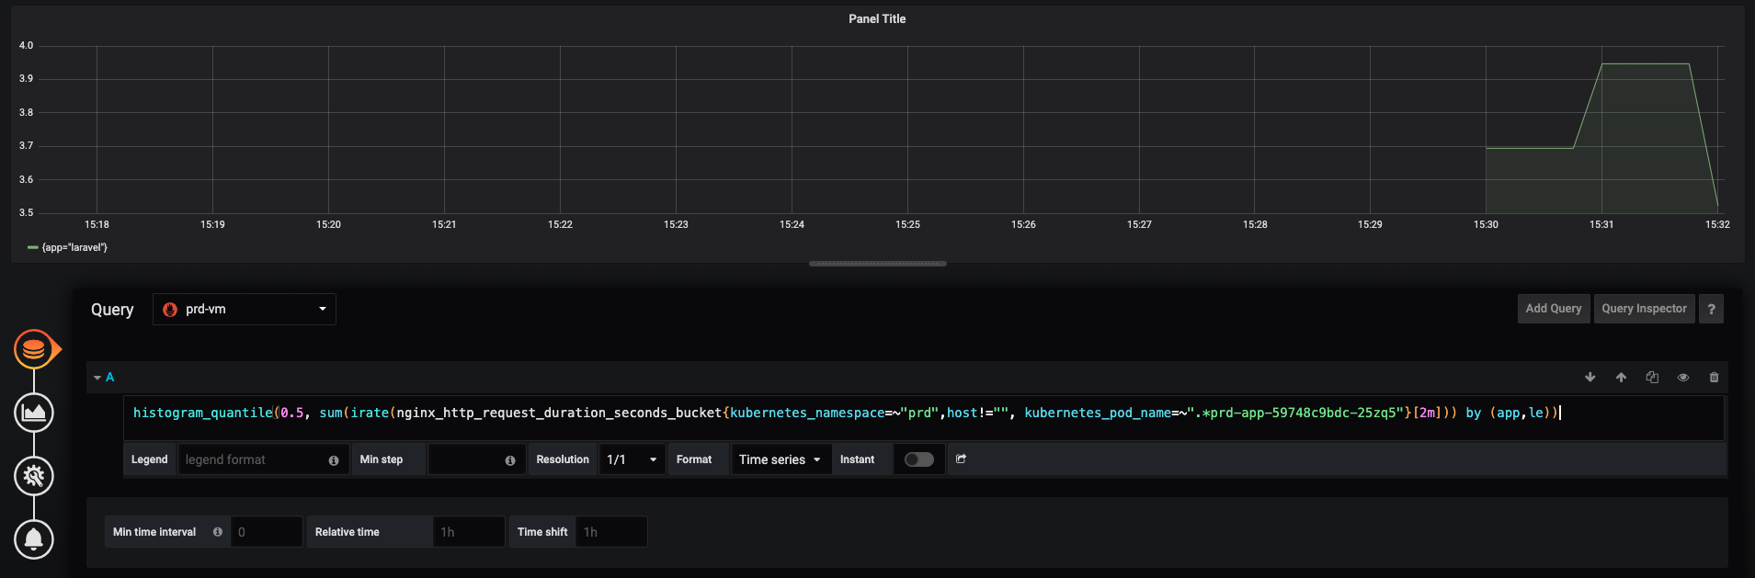This screenshot has width=1755, height=578.
Task: Click the question mark help button
Action: point(1711,309)
